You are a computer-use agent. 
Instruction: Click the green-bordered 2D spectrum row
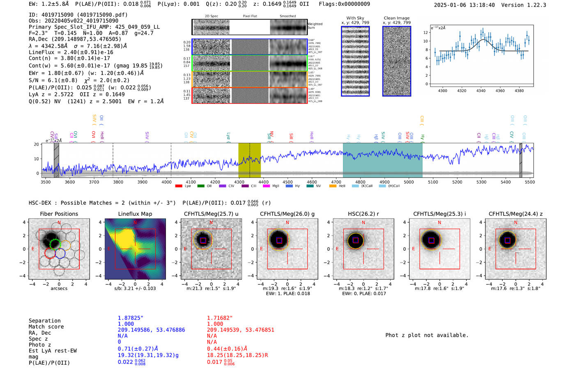(x=250, y=63)
